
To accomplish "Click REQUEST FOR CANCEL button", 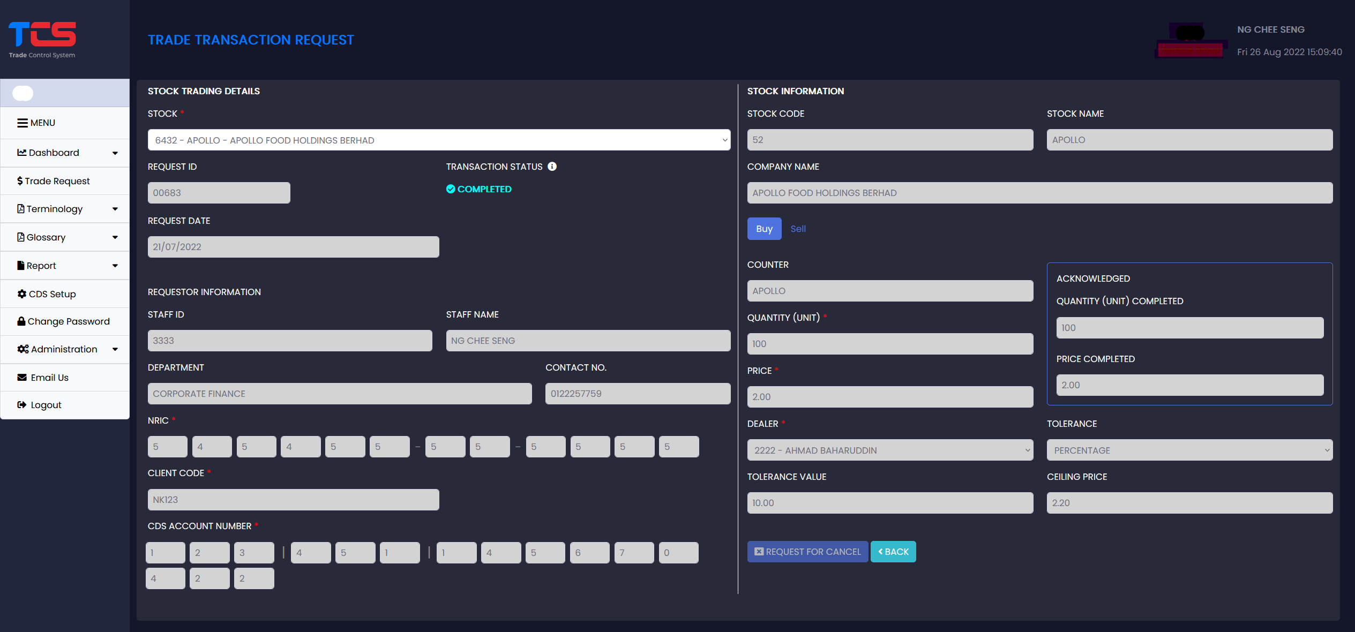I will [x=807, y=552].
